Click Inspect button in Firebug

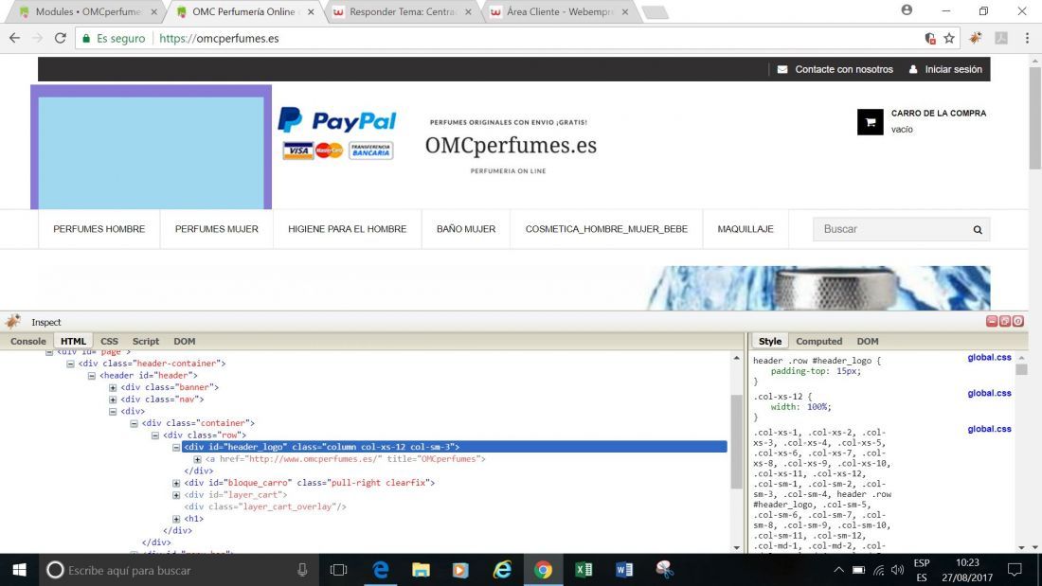45,322
